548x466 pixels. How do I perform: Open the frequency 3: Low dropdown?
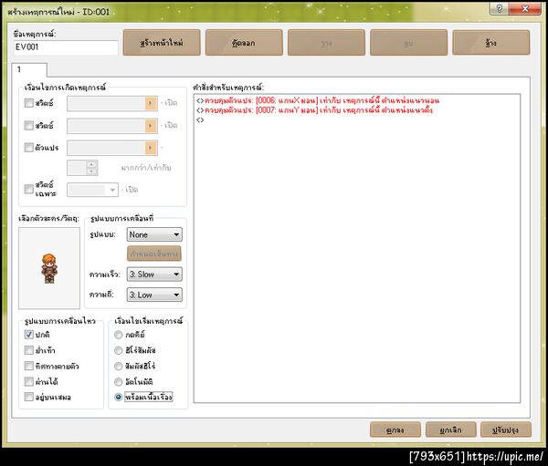click(x=154, y=295)
